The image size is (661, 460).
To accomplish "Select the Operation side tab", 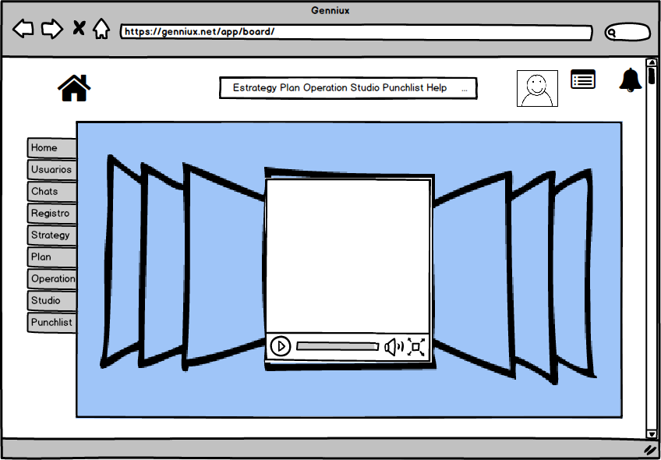I will [x=52, y=279].
